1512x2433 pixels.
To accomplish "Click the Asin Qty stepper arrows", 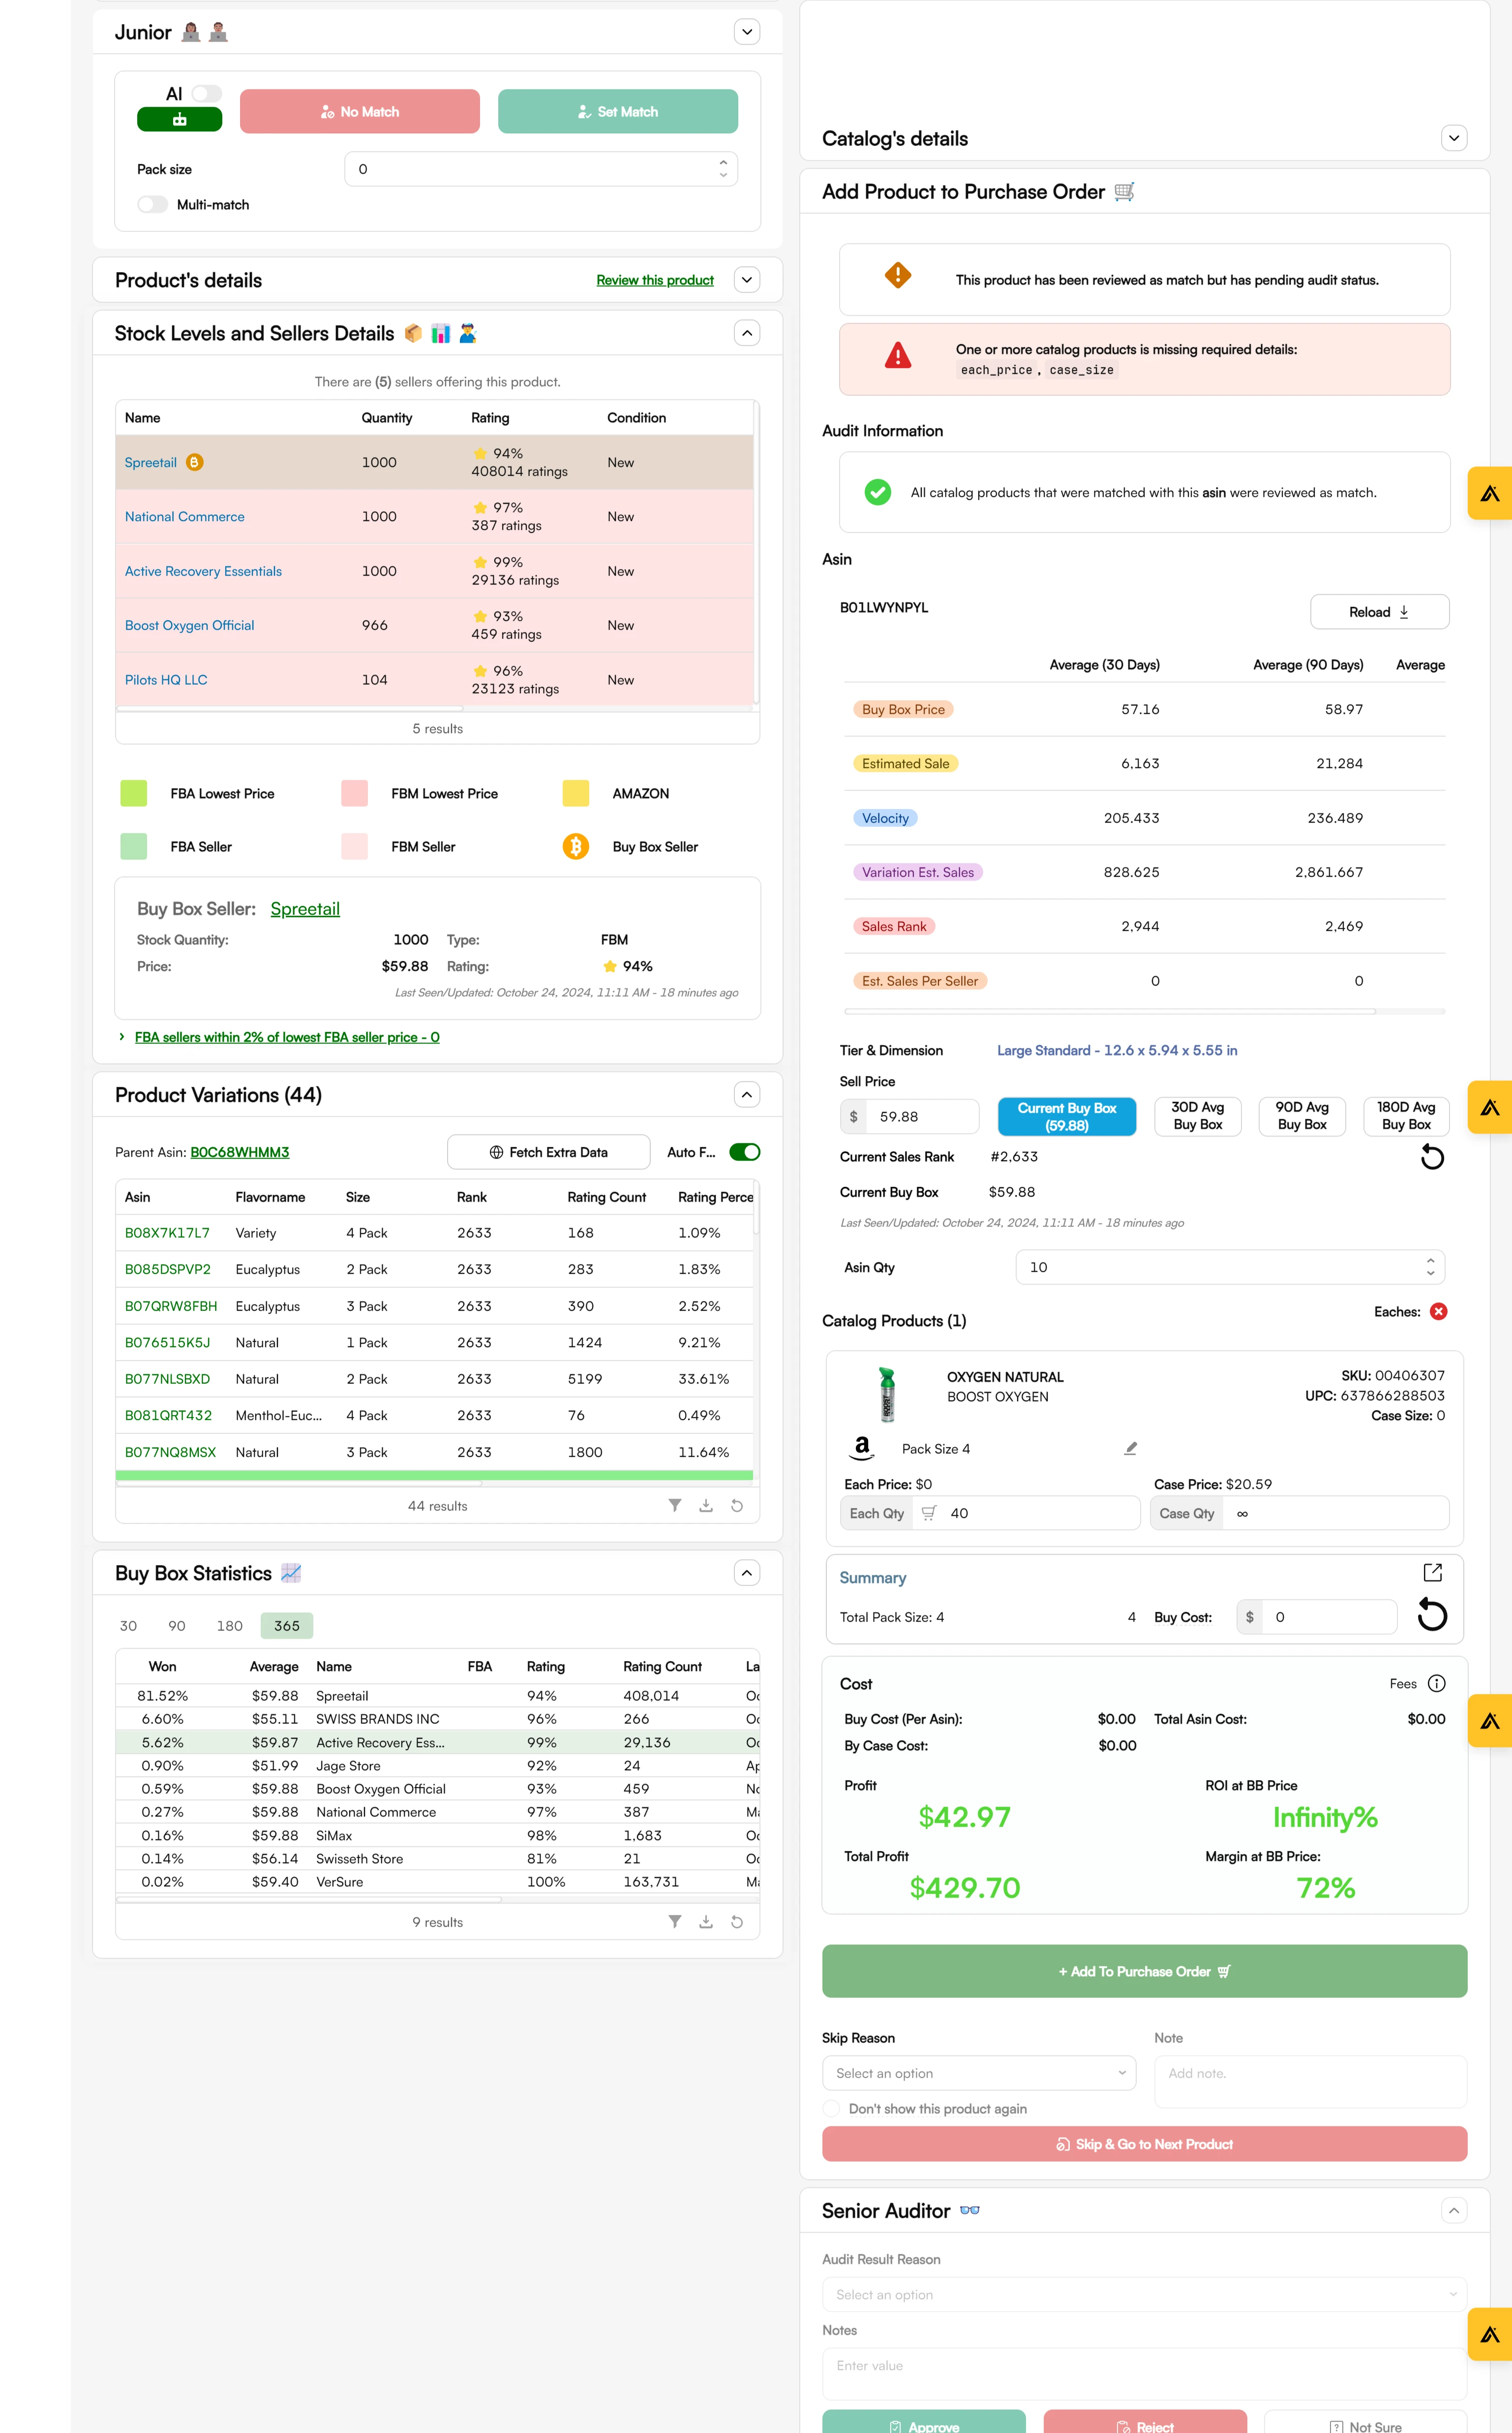I will coord(1430,1267).
